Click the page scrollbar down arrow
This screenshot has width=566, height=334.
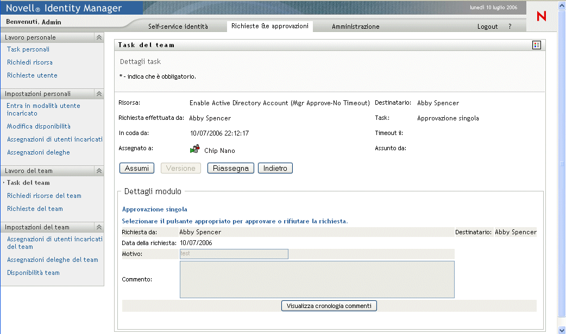point(562,330)
